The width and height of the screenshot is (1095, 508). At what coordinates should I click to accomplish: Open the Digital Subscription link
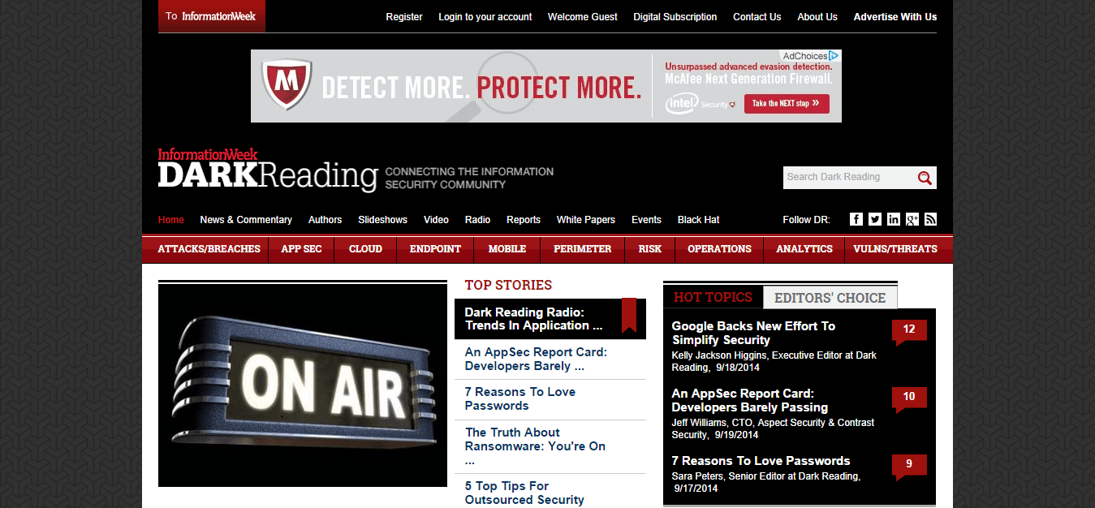coord(675,17)
